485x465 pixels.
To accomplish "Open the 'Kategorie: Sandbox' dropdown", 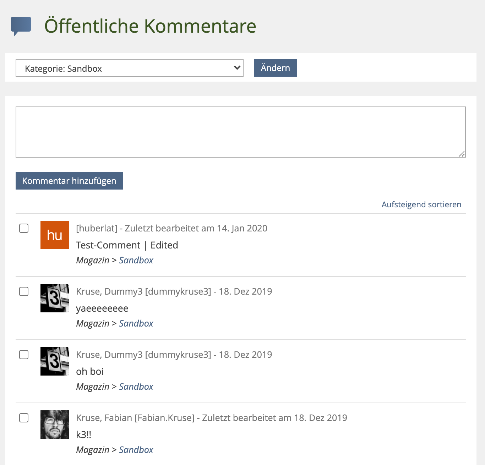I will click(130, 68).
